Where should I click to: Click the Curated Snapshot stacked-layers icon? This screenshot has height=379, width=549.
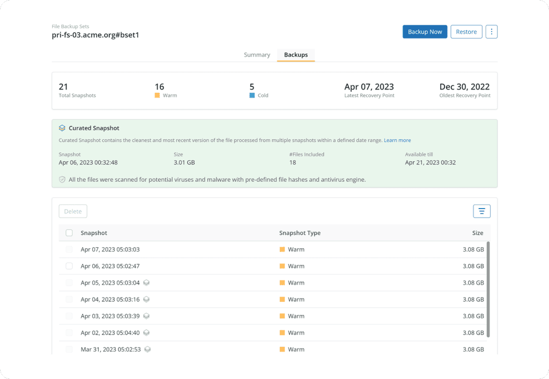point(62,128)
